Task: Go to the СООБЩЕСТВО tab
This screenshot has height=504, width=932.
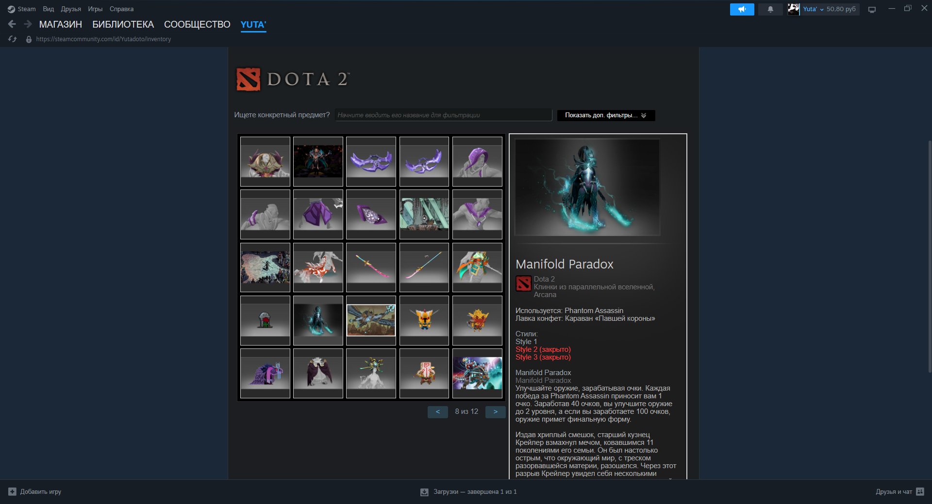Action: coord(197,24)
